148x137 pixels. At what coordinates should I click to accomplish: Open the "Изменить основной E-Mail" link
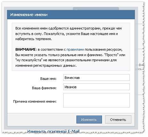coord(53,131)
